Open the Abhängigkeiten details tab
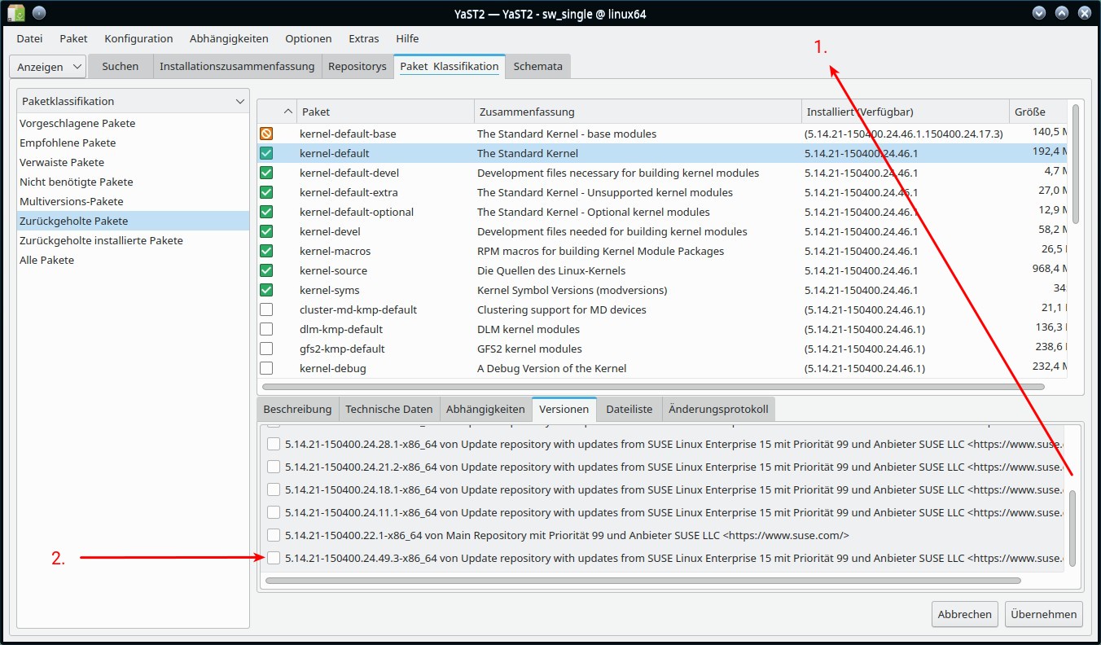The image size is (1101, 645). [x=485, y=409]
